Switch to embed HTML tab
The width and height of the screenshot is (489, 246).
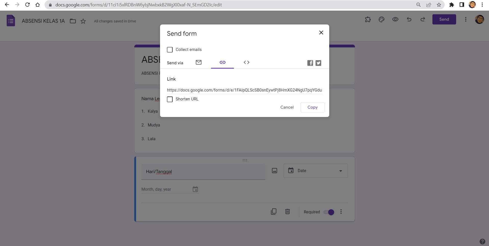(x=246, y=62)
